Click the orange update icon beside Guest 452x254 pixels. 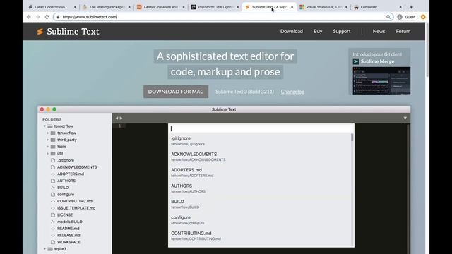423,17
